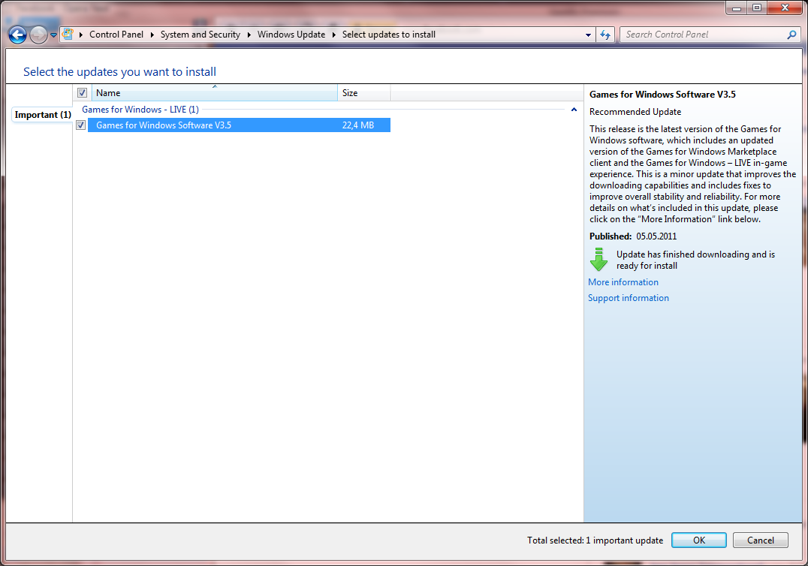Open the address bar history dropdown
808x566 pixels.
[x=588, y=35]
